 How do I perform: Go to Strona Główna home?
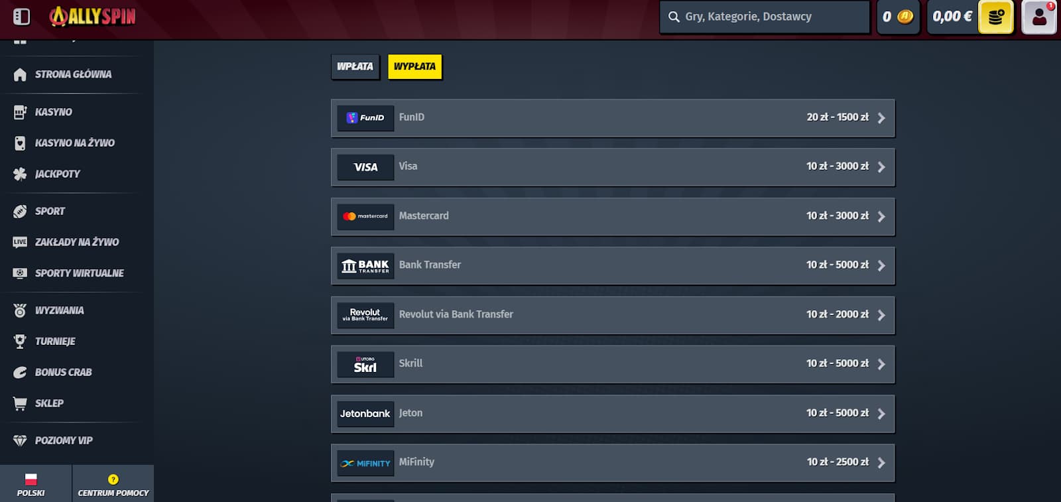pos(73,74)
